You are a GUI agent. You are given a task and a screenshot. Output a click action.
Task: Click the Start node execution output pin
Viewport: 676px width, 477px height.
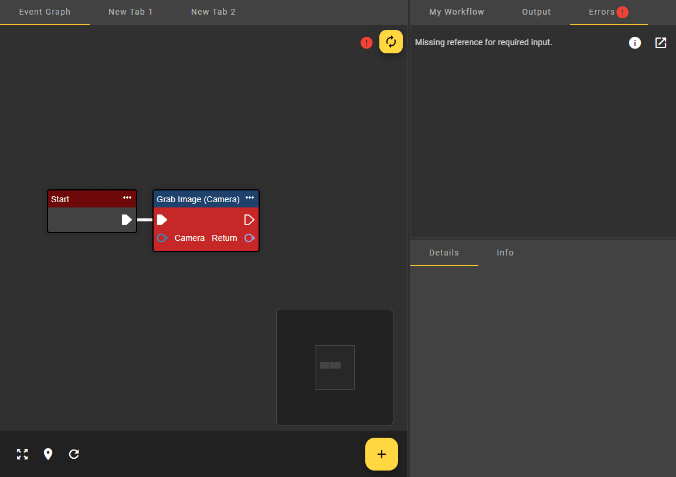[x=127, y=220]
